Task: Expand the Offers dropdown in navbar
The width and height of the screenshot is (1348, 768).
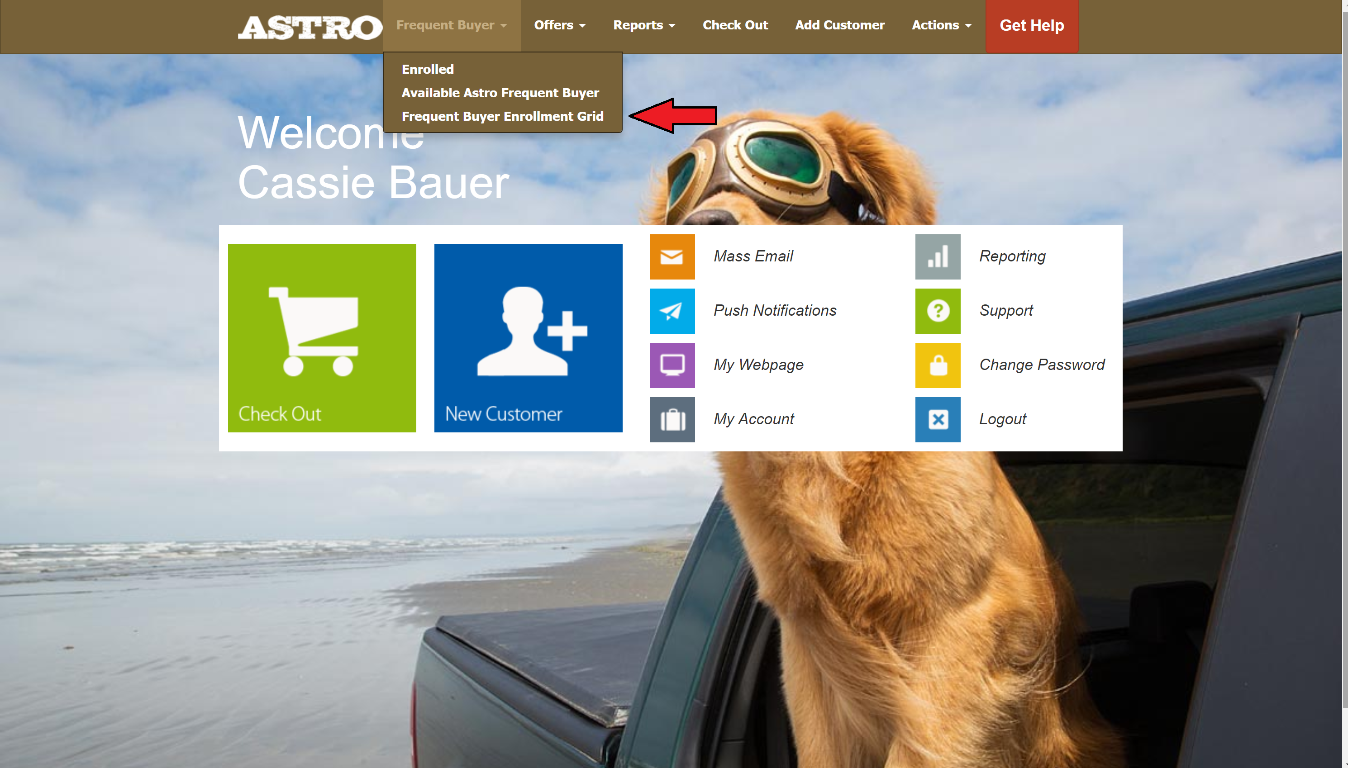Action: click(559, 25)
